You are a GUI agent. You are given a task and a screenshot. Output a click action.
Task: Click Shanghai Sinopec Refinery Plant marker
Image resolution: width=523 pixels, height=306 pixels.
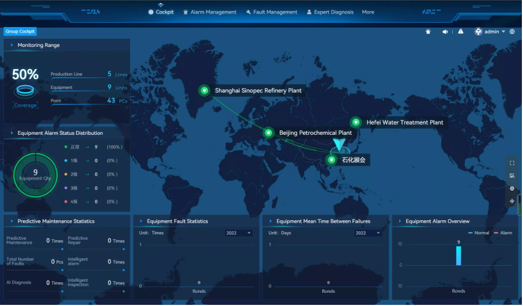(204, 91)
